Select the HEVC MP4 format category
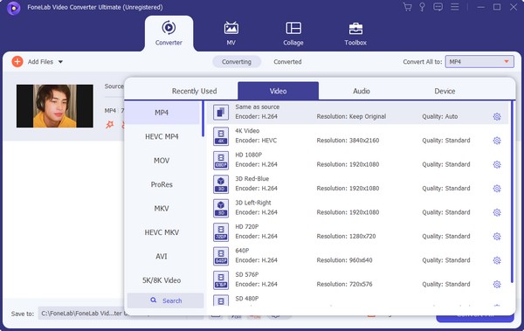524x331 pixels. click(162, 136)
